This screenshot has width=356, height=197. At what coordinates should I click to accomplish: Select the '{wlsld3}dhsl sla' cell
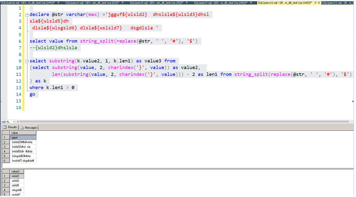[23, 147]
